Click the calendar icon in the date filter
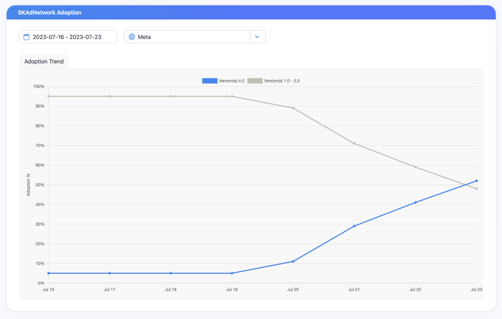 [26, 36]
